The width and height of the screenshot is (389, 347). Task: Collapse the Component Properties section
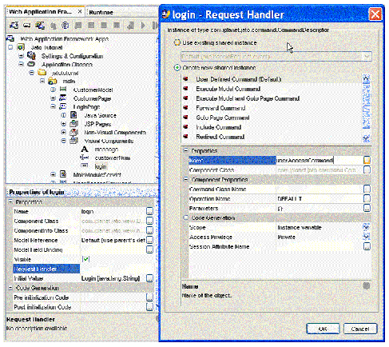tap(186, 179)
